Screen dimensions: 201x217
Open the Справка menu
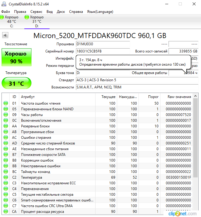pyautogui.click(x=76, y=12)
